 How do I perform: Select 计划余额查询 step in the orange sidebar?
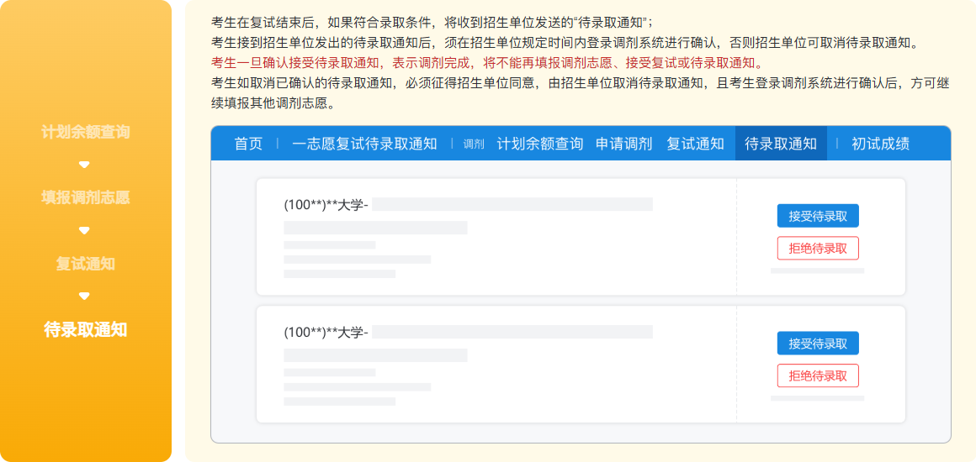85,132
